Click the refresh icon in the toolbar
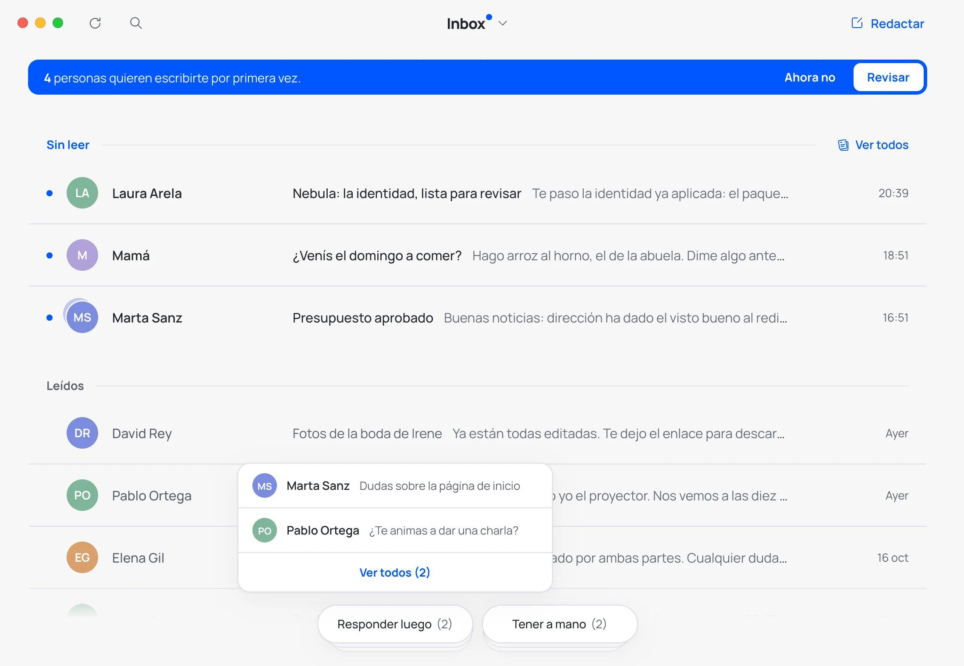The width and height of the screenshot is (964, 666). pyautogui.click(x=95, y=23)
